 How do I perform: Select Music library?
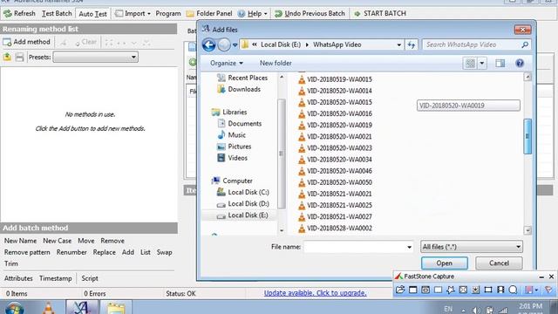tap(232, 135)
